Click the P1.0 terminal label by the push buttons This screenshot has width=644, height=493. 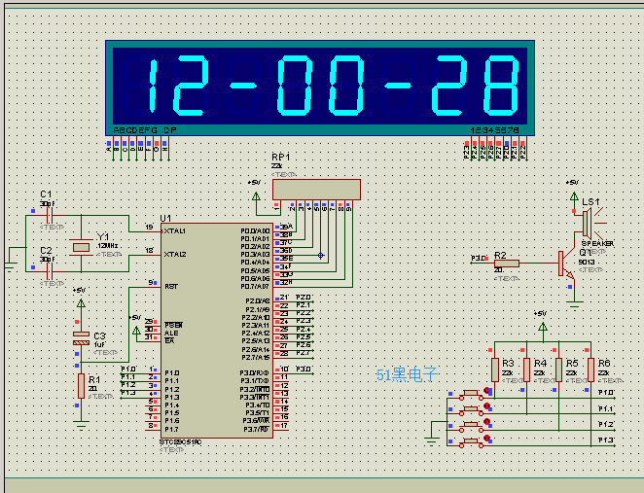click(606, 393)
